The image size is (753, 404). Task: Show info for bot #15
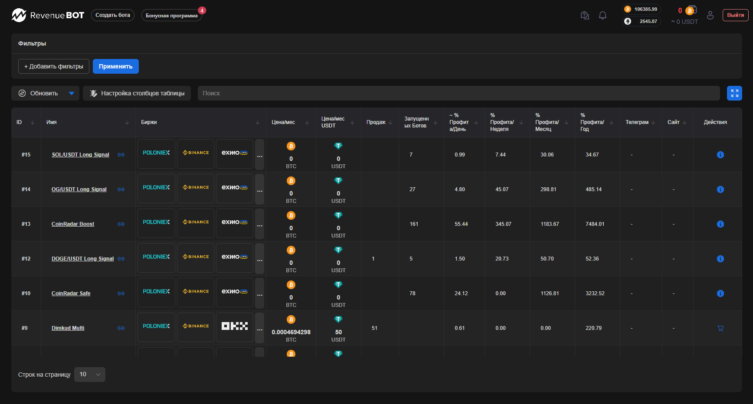coord(720,155)
